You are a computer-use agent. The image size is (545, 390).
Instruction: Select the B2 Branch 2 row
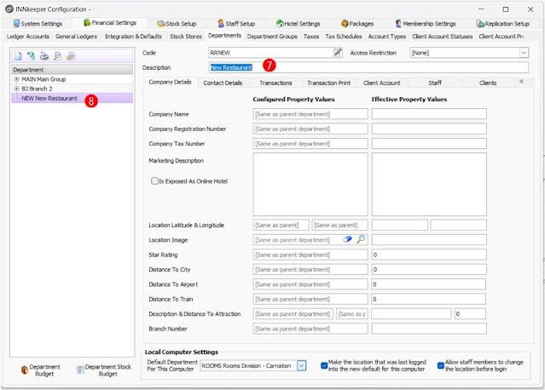(x=72, y=89)
